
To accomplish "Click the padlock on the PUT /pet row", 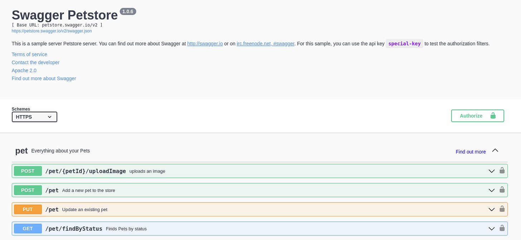I will tap(502, 209).
